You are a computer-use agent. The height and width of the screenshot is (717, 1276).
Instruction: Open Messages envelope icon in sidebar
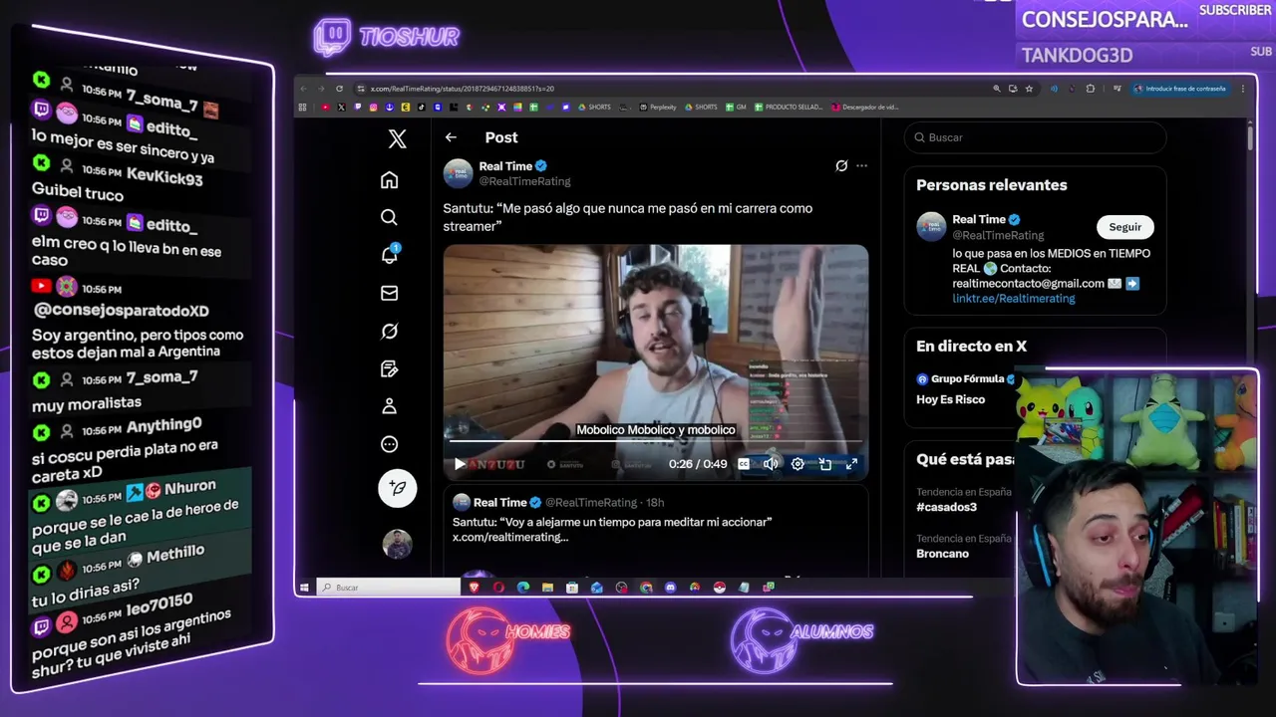390,293
